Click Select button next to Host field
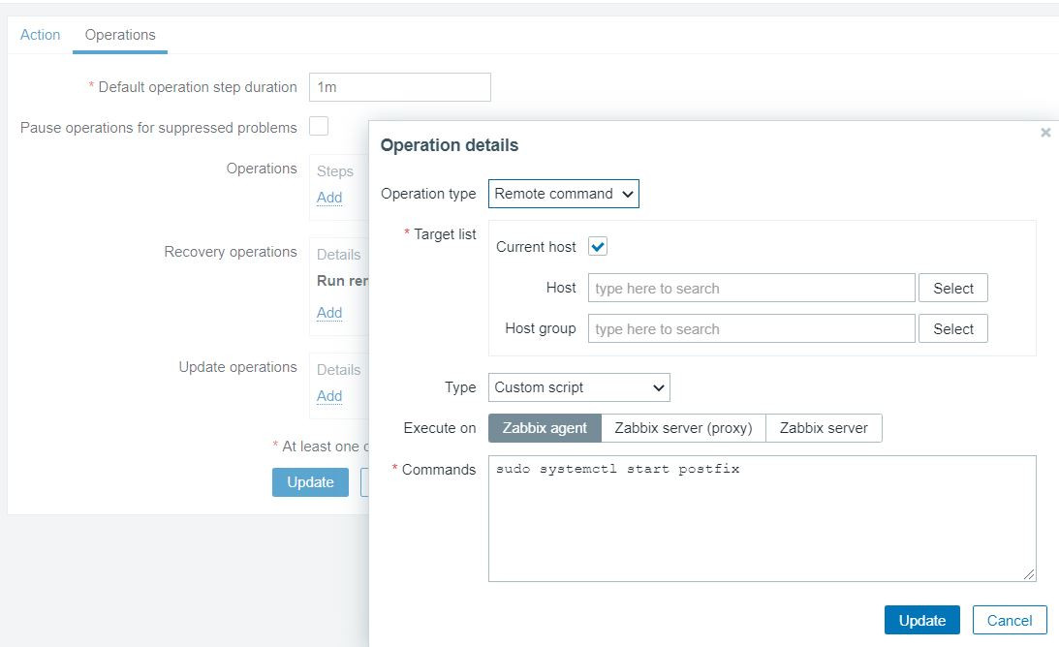The height and width of the screenshot is (647, 1059). [x=952, y=289]
